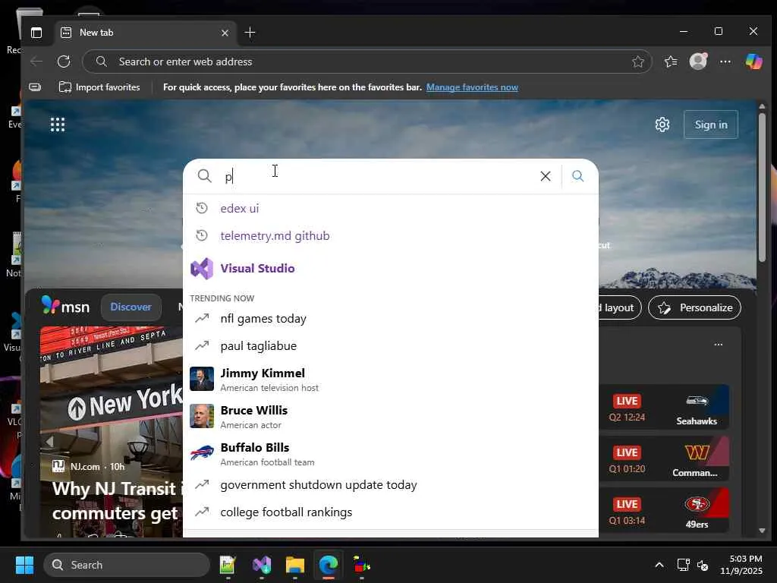Viewport: 777px width, 583px height.
Task: Choose the Visual Studio suggestion
Action: pyautogui.click(x=391, y=268)
